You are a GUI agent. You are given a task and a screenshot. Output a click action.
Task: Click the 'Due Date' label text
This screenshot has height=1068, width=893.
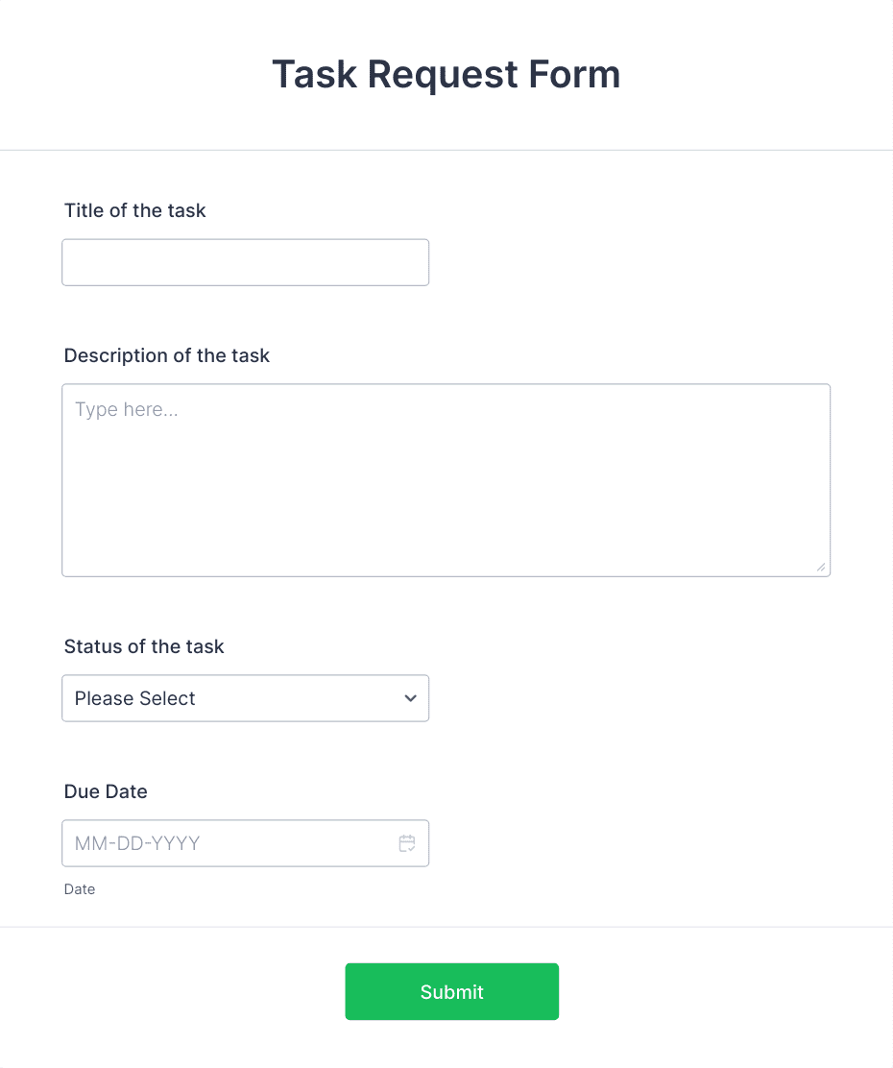point(106,791)
